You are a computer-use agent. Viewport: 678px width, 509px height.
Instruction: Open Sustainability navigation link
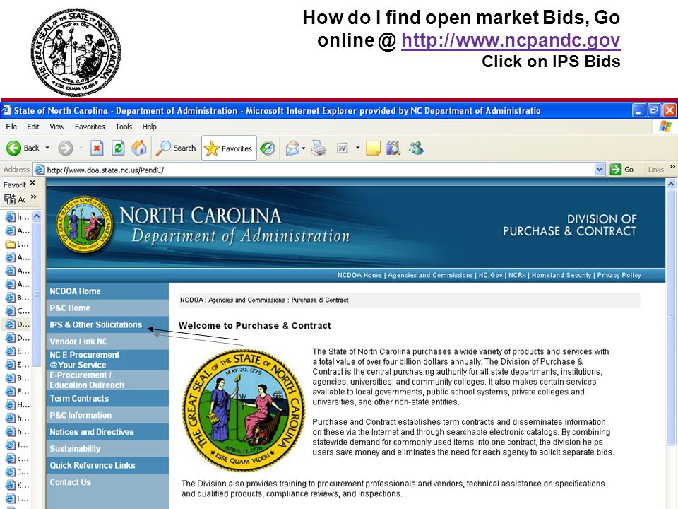coord(75,449)
